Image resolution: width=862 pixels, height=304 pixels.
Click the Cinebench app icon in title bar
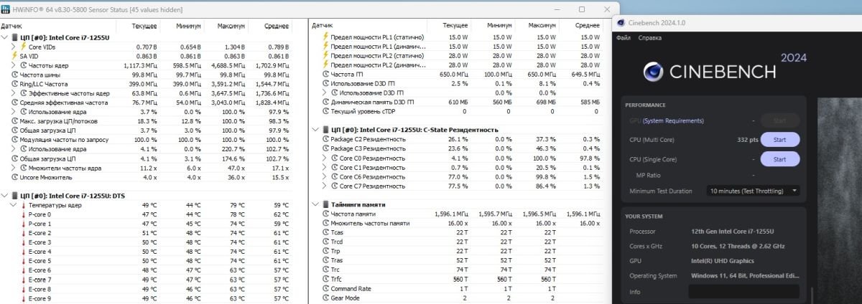tap(622, 23)
